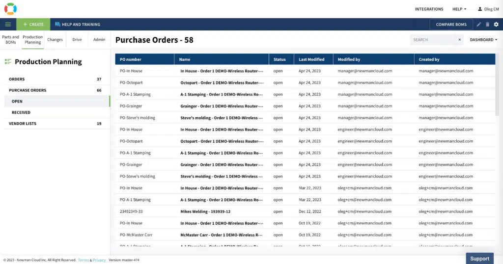Open Integrations in top bar

pyautogui.click(x=429, y=9)
